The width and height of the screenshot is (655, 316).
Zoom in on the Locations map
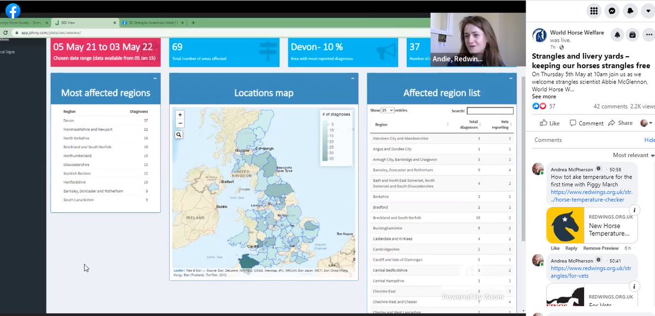coord(180,115)
